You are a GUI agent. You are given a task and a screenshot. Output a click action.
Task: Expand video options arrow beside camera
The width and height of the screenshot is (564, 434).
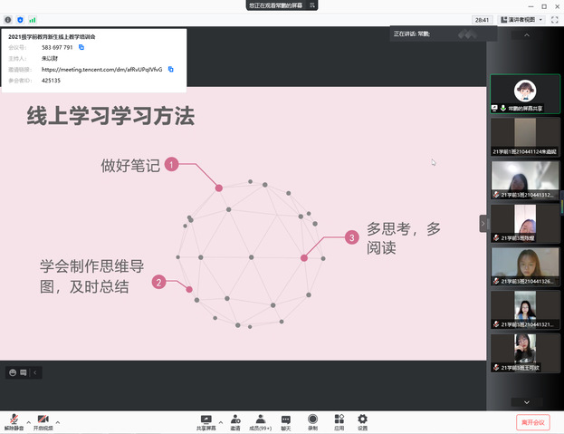58,421
